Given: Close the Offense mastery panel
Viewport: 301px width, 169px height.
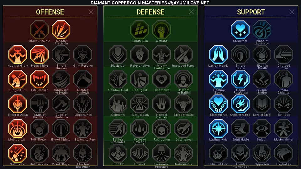Looking at the screenshot, I should pyautogui.click(x=91, y=12).
